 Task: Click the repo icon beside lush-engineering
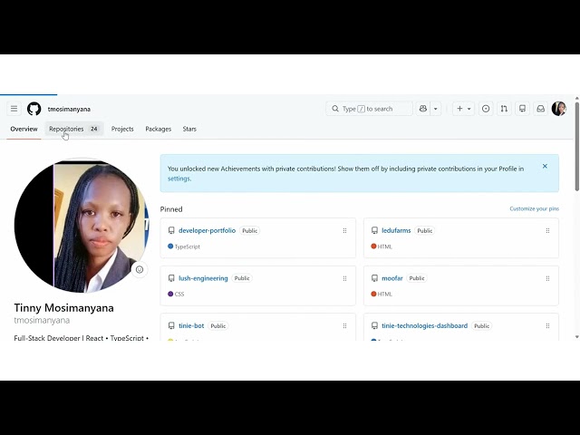(x=171, y=278)
